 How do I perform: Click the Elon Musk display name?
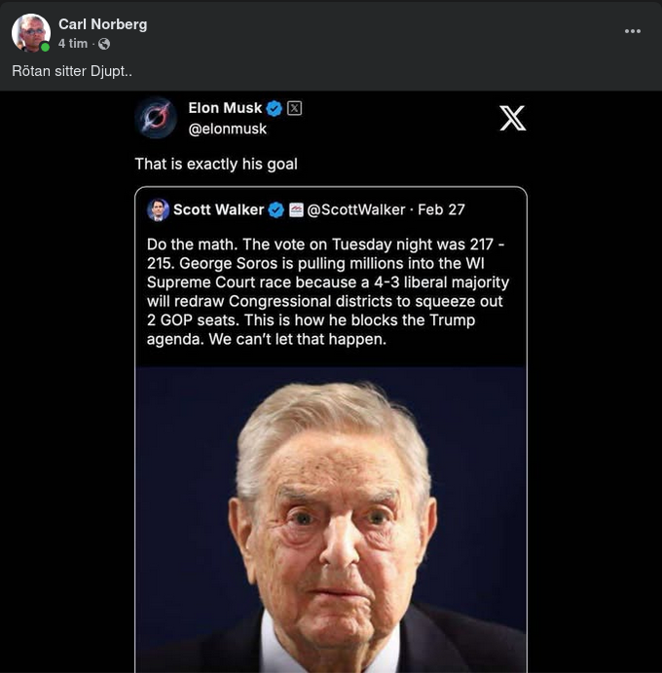click(225, 108)
